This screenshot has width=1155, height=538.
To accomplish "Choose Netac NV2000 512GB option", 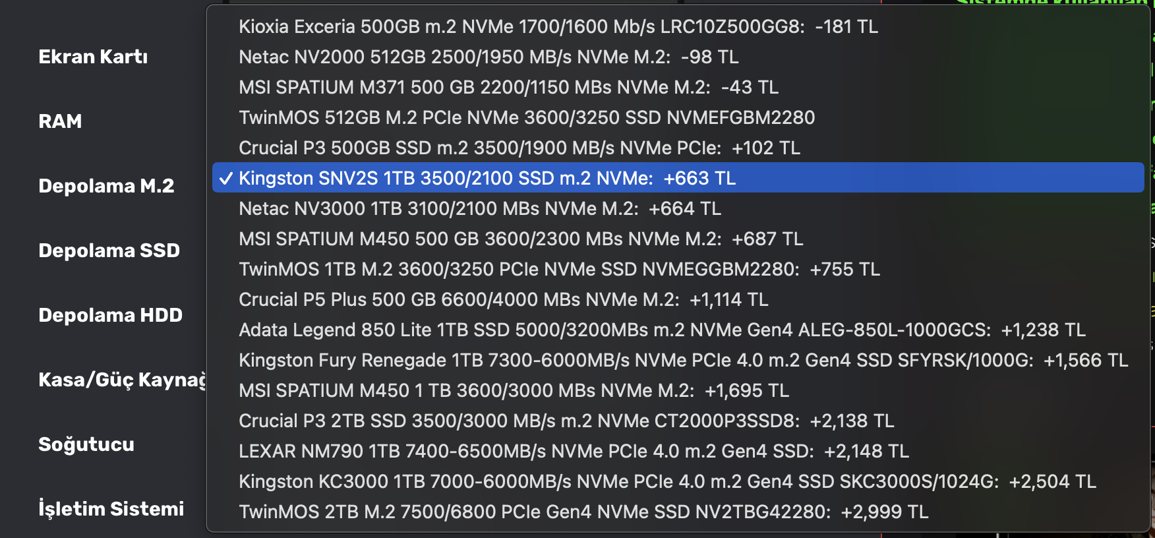I will point(488,57).
